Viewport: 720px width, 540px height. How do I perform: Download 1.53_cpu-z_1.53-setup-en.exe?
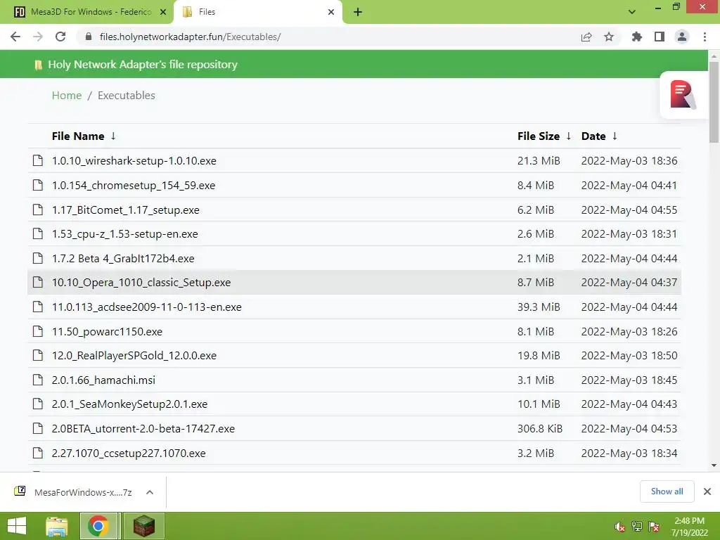[x=125, y=234]
